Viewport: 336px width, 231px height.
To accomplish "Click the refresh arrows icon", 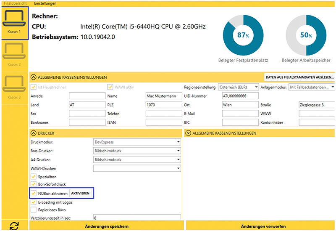I will tap(14, 226).
